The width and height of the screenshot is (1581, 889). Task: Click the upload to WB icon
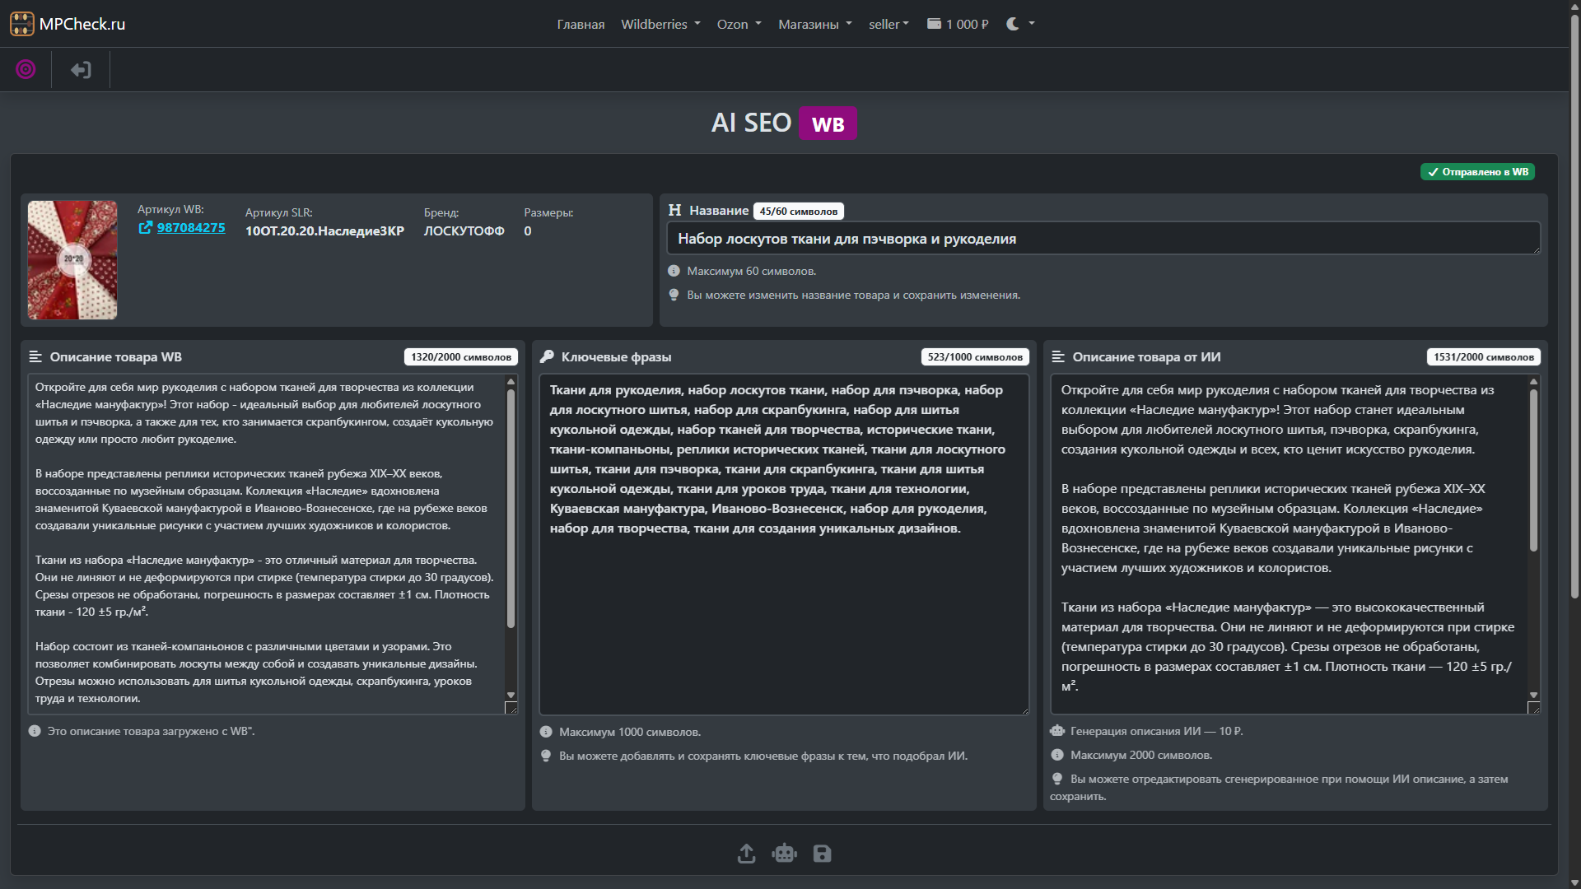[x=746, y=854]
